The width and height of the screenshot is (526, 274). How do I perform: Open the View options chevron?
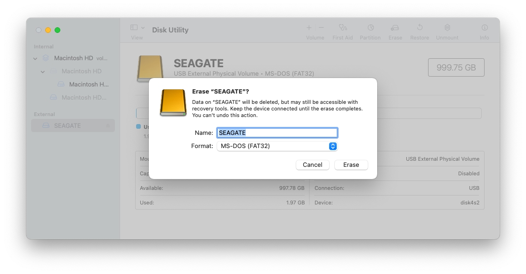click(143, 28)
